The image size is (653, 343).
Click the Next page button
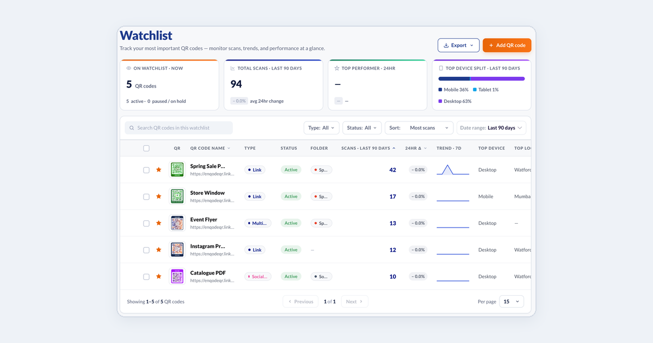click(x=355, y=301)
